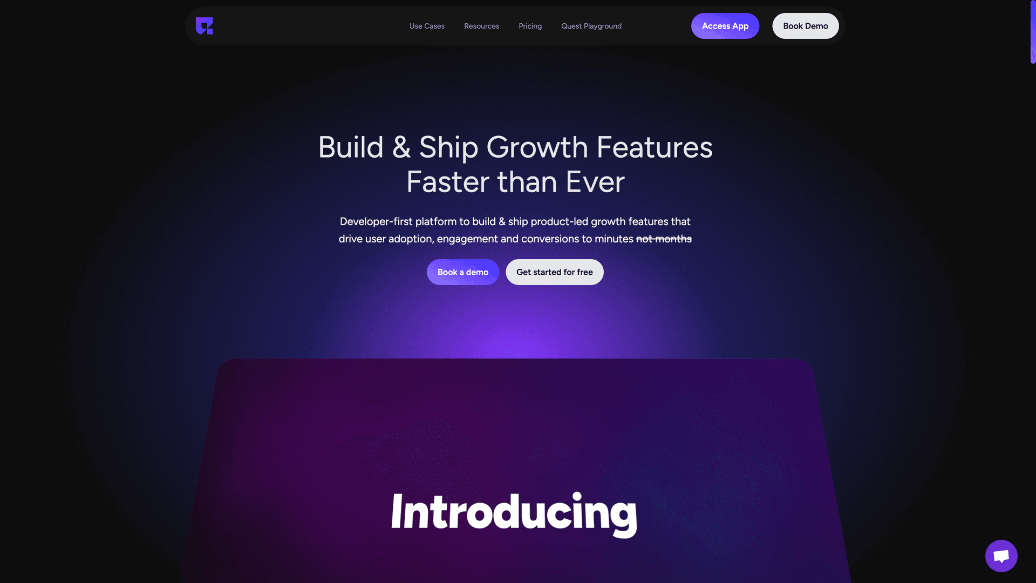Click the Use Cases menu icon
This screenshot has width=1036, height=583.
[427, 25]
